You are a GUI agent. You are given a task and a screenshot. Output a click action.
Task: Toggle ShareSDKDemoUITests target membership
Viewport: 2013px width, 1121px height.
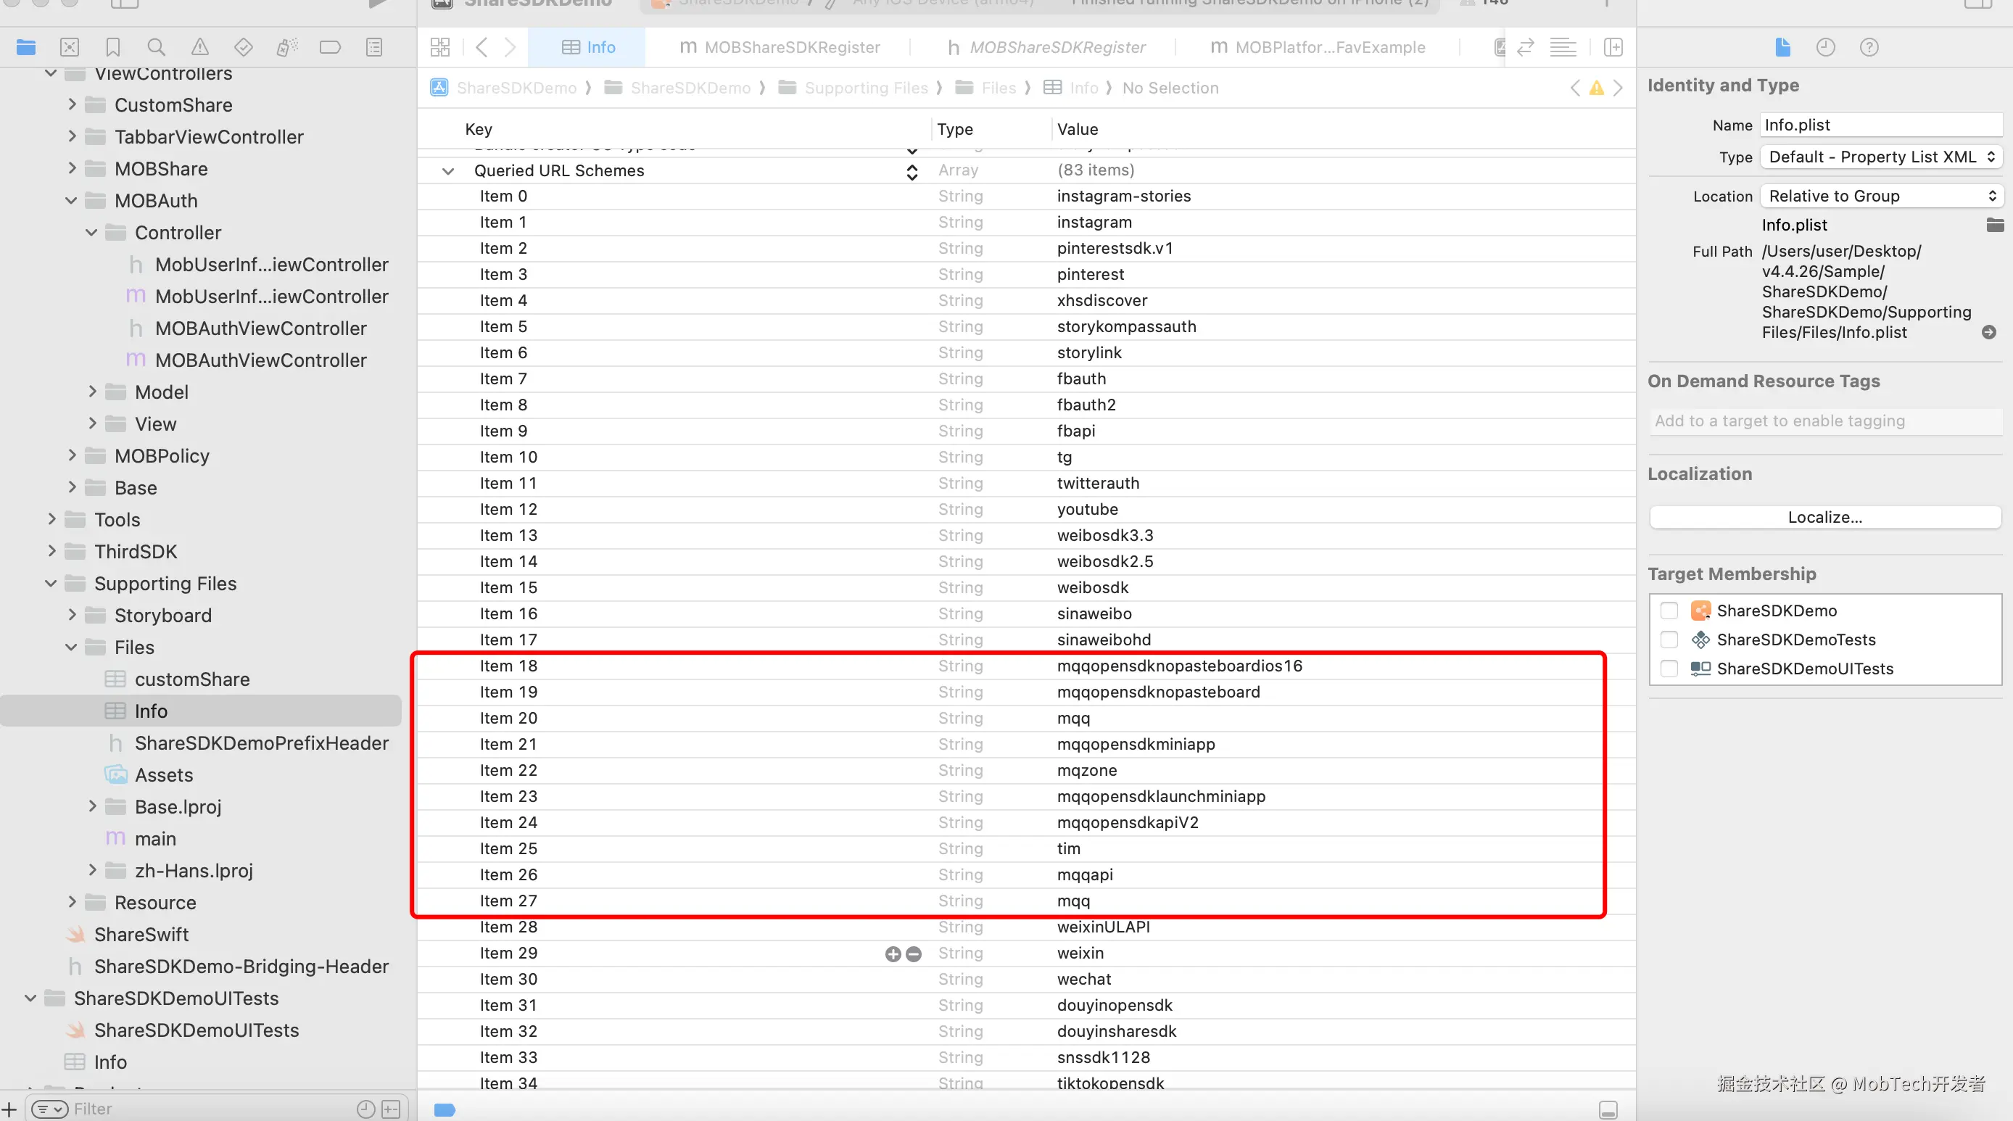pos(1669,669)
